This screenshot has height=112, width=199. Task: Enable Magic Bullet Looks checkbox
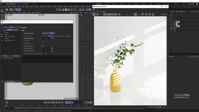coord(2,40)
